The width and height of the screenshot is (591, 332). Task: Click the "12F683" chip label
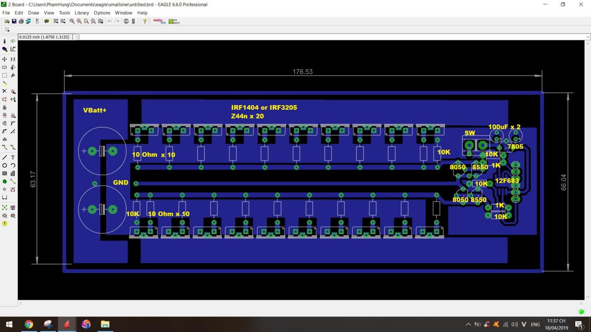[x=507, y=181]
